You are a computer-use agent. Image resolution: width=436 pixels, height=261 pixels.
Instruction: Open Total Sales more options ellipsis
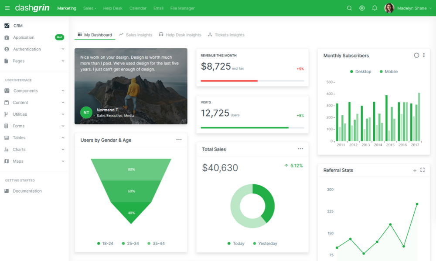(300, 149)
